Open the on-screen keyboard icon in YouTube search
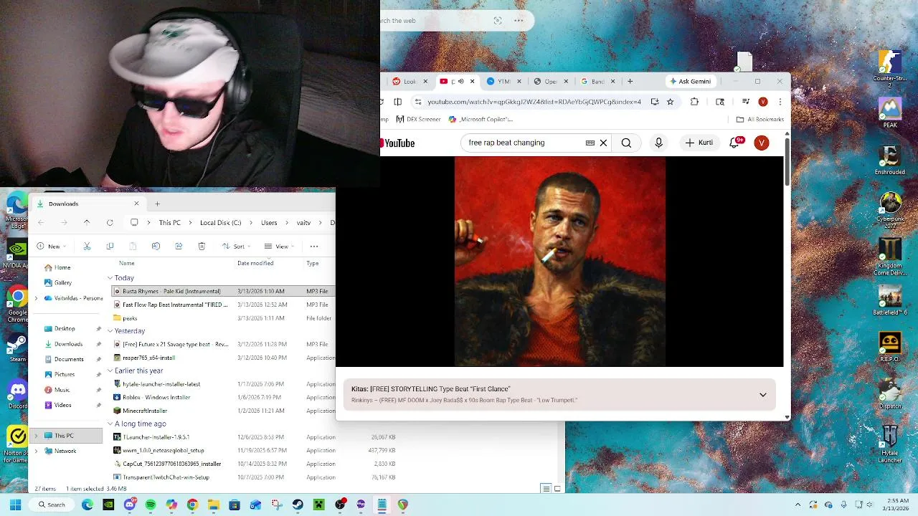 (x=590, y=143)
